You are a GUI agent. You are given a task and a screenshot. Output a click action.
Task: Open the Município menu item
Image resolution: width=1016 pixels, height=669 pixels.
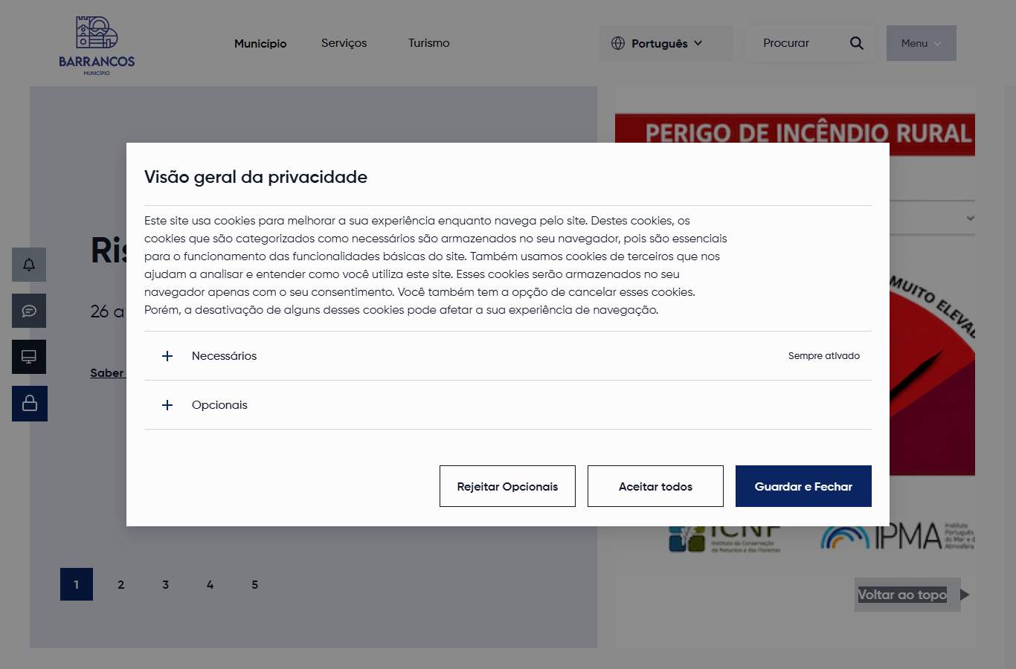(260, 43)
